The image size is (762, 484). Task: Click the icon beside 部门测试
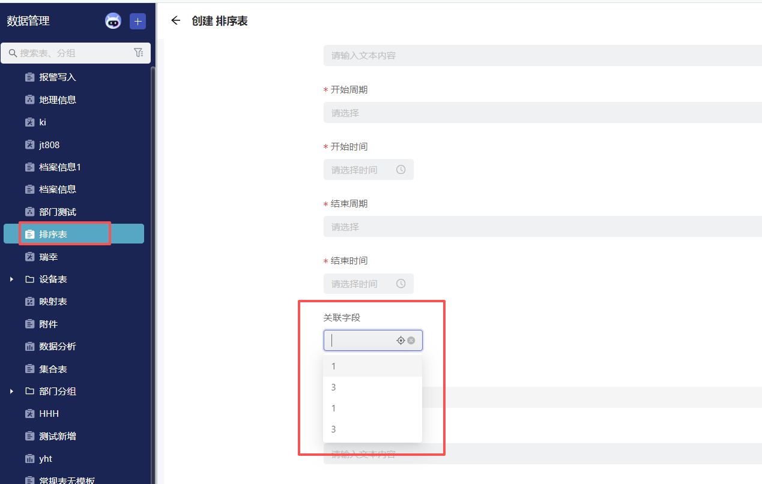(29, 212)
